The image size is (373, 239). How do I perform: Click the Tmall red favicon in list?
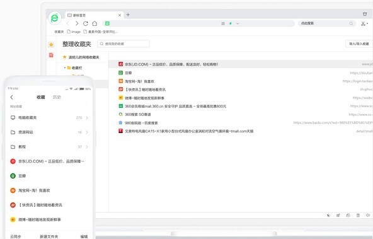(121, 131)
